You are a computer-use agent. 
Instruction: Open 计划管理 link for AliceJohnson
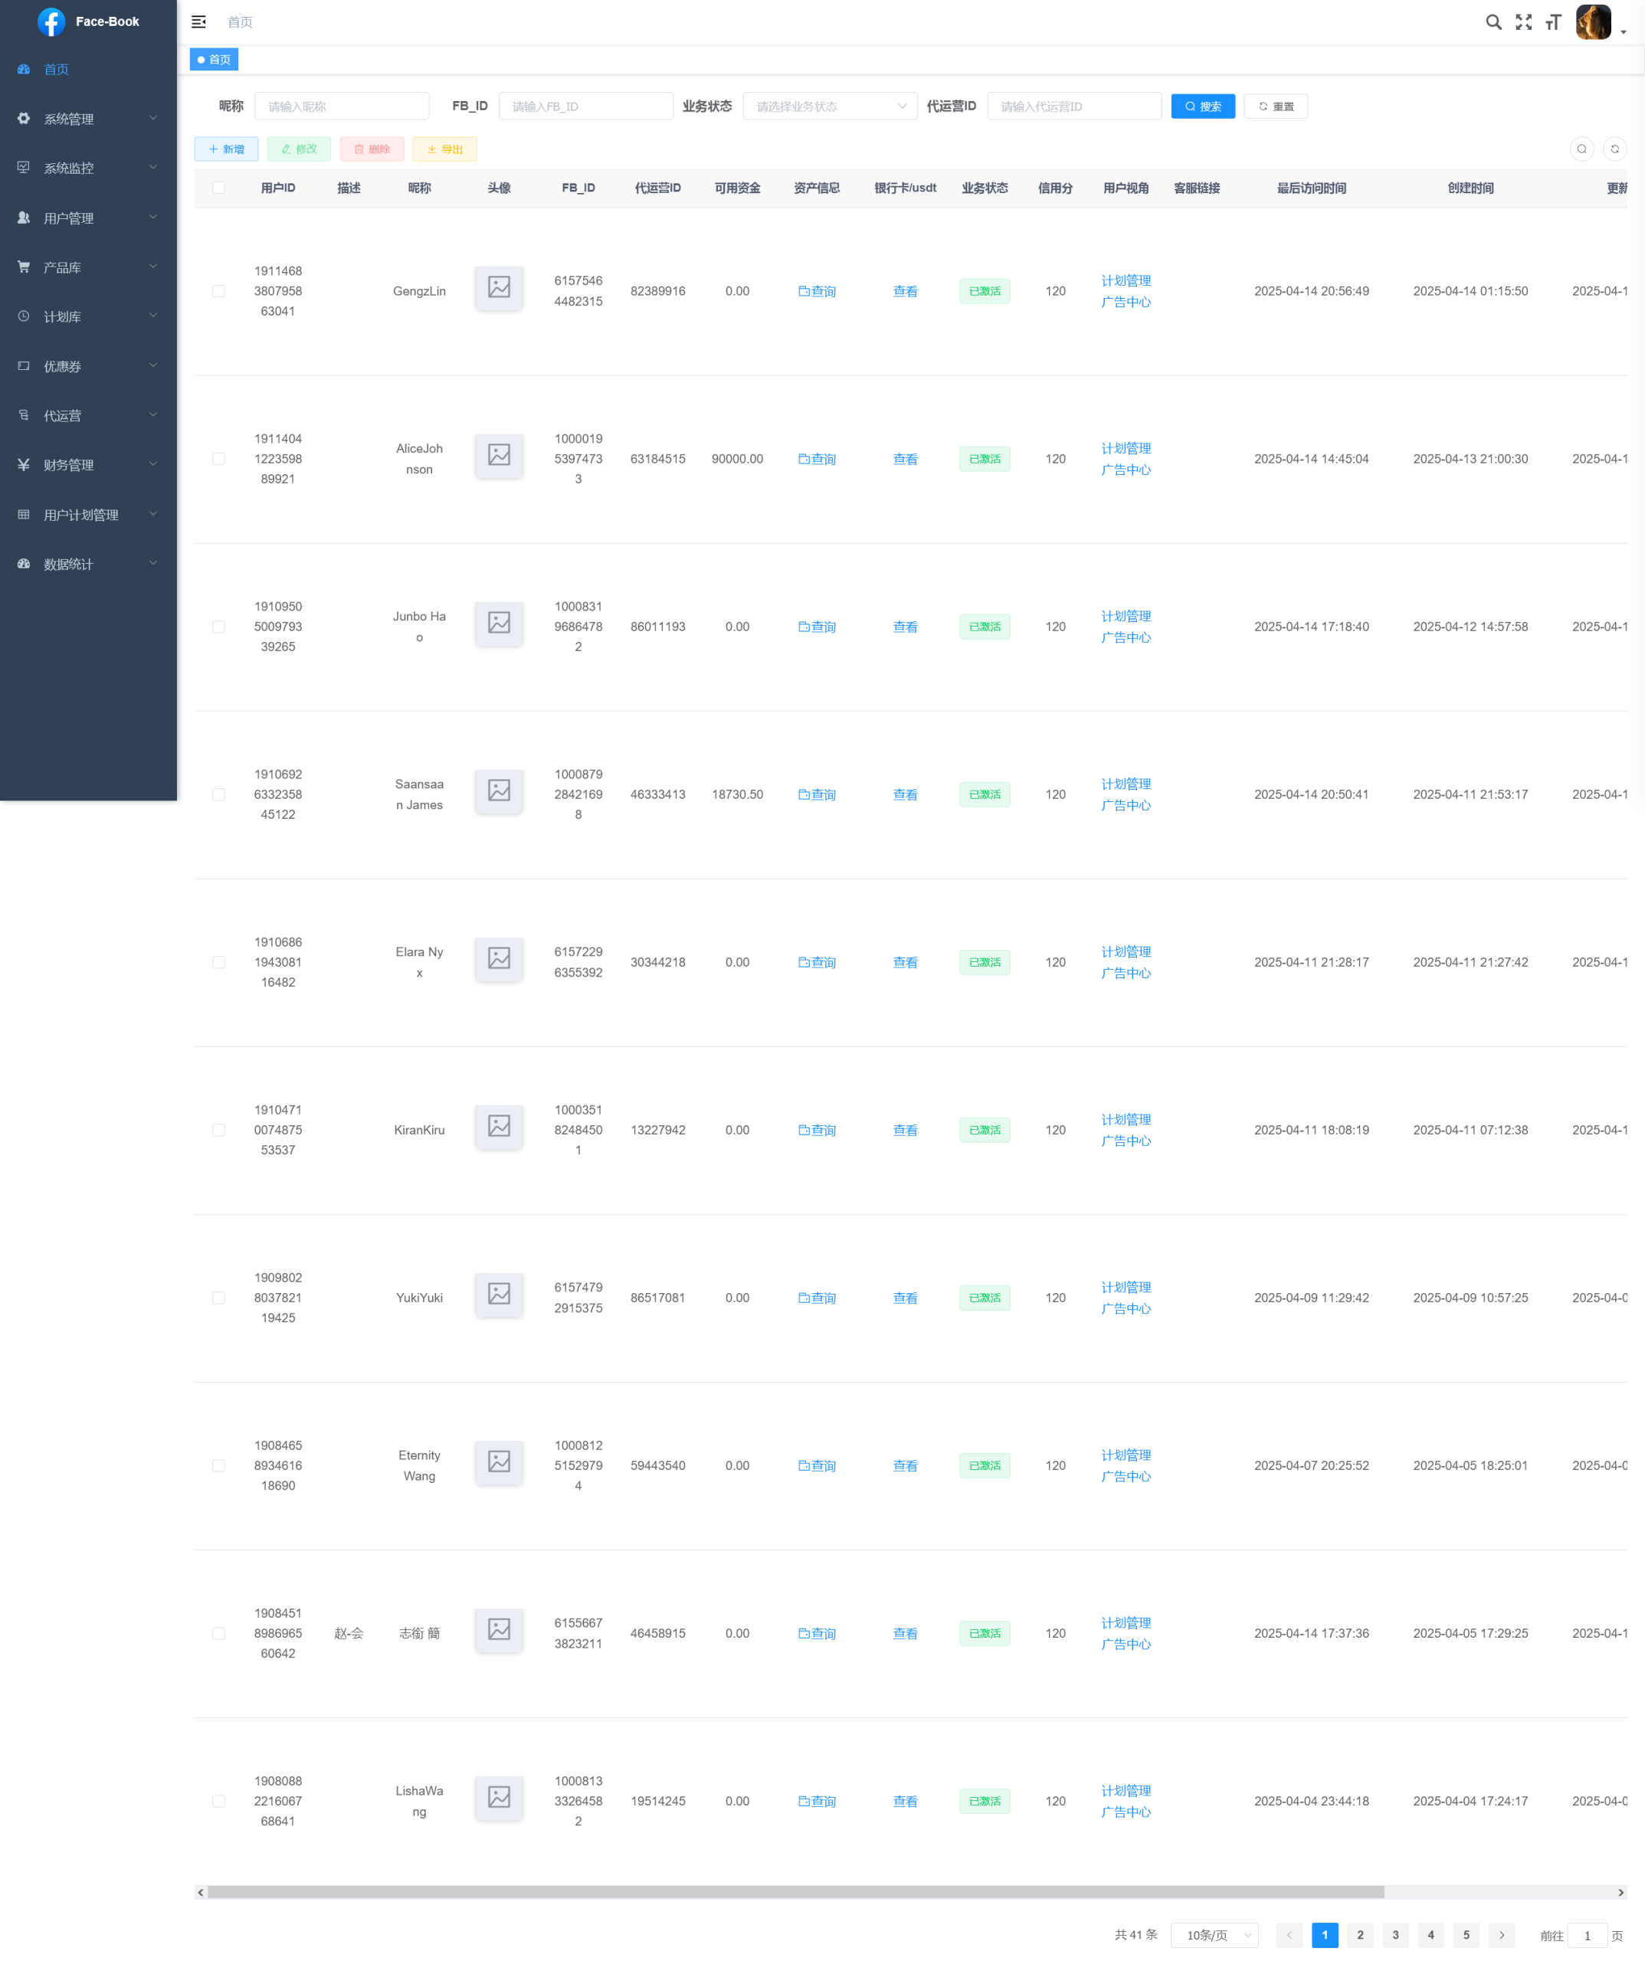(1125, 448)
